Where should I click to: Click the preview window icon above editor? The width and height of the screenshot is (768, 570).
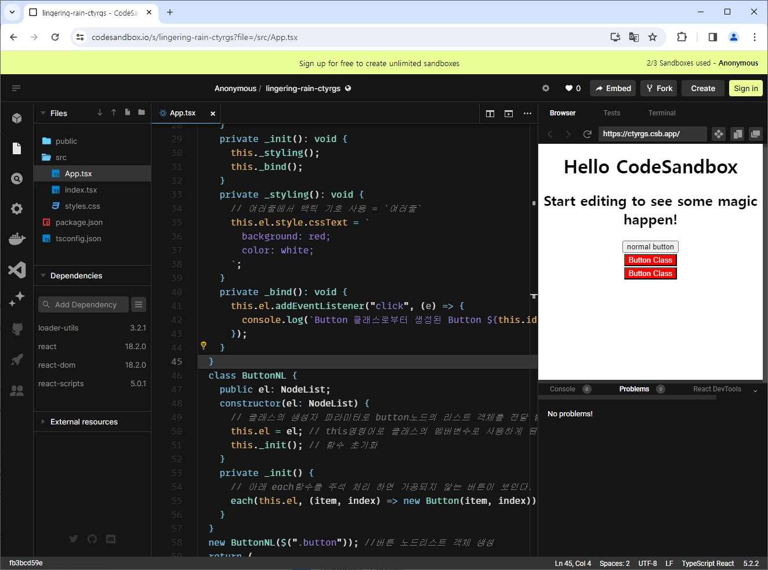(x=509, y=114)
